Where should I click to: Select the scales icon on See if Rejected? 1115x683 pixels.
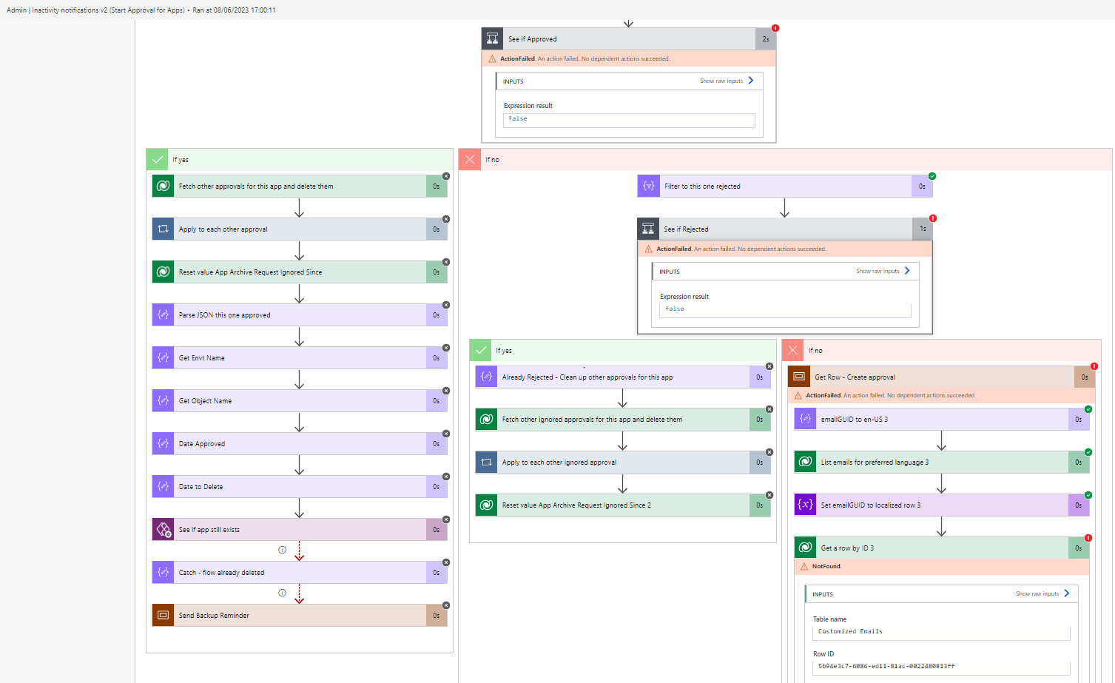click(x=648, y=228)
